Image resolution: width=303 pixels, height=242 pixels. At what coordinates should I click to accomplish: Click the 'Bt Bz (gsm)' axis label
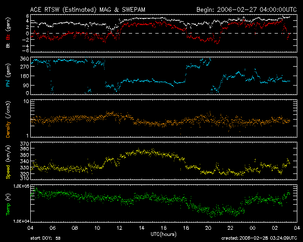[8, 33]
